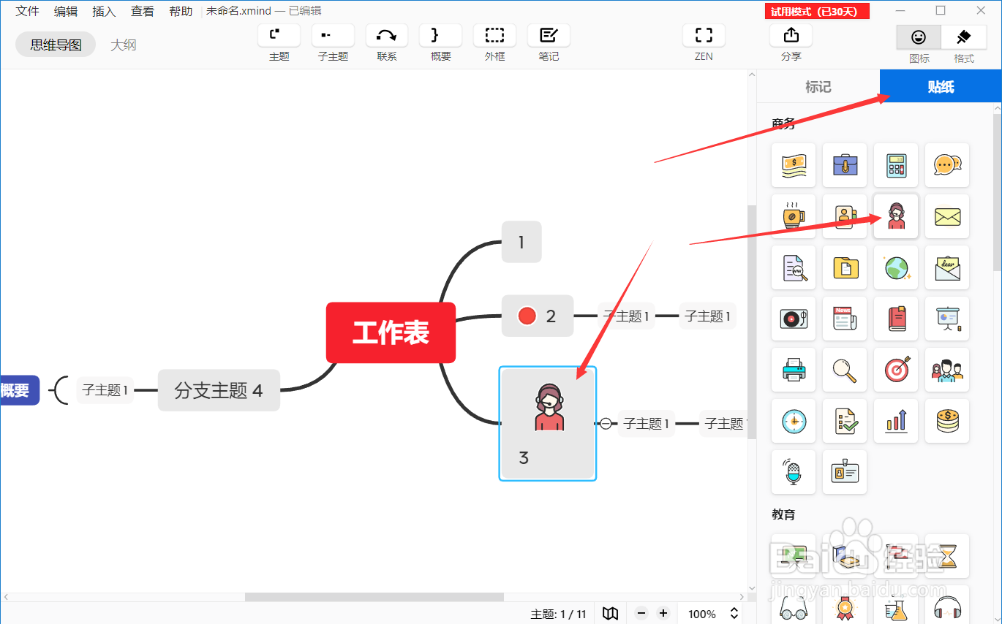The width and height of the screenshot is (1002, 624).
Task: Open the map overview in status bar
Action: point(610,614)
